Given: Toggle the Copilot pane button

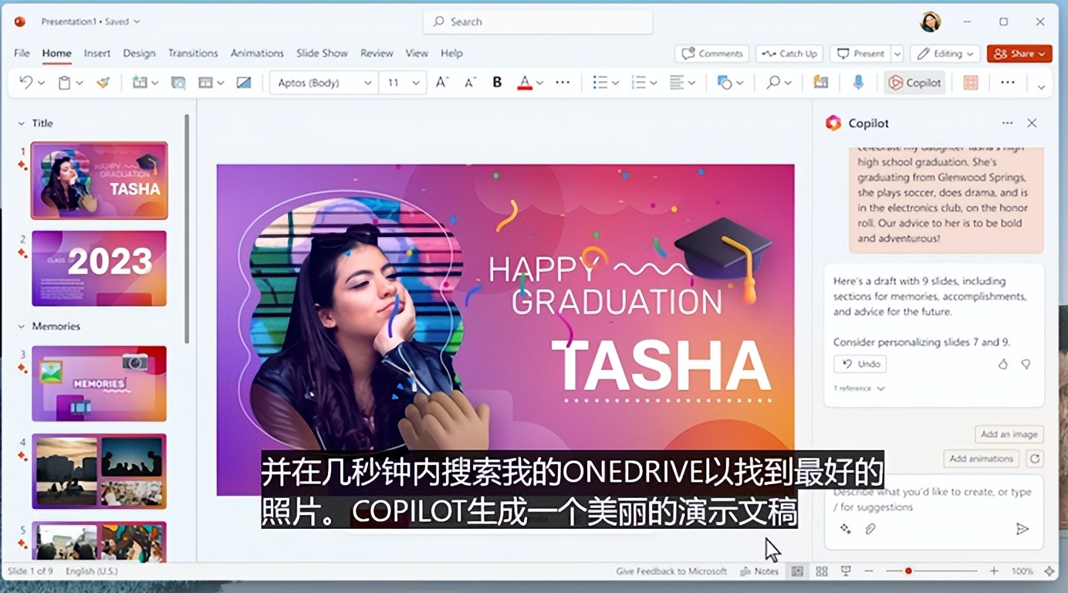Looking at the screenshot, I should (914, 83).
